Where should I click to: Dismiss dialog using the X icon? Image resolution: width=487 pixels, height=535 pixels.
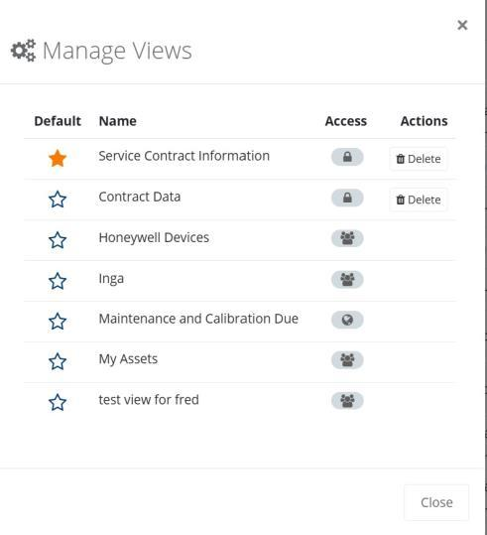tap(462, 25)
